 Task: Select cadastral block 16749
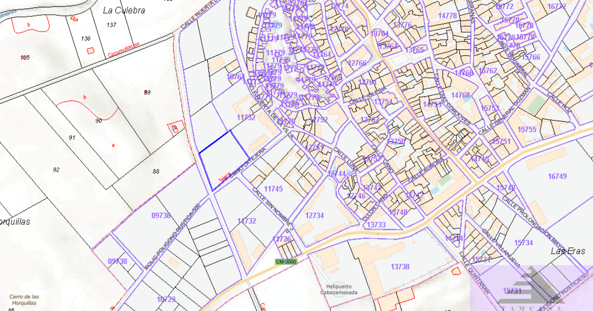557,176
